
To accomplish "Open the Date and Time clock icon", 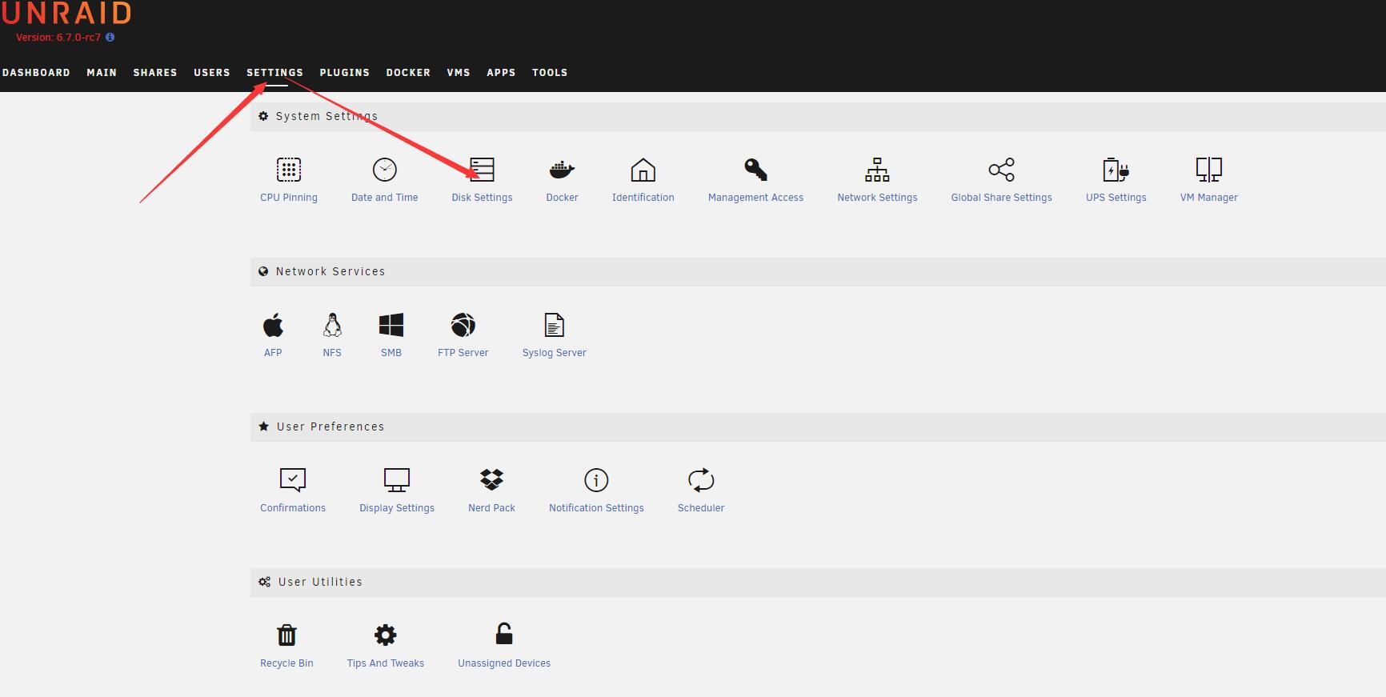I will point(385,170).
